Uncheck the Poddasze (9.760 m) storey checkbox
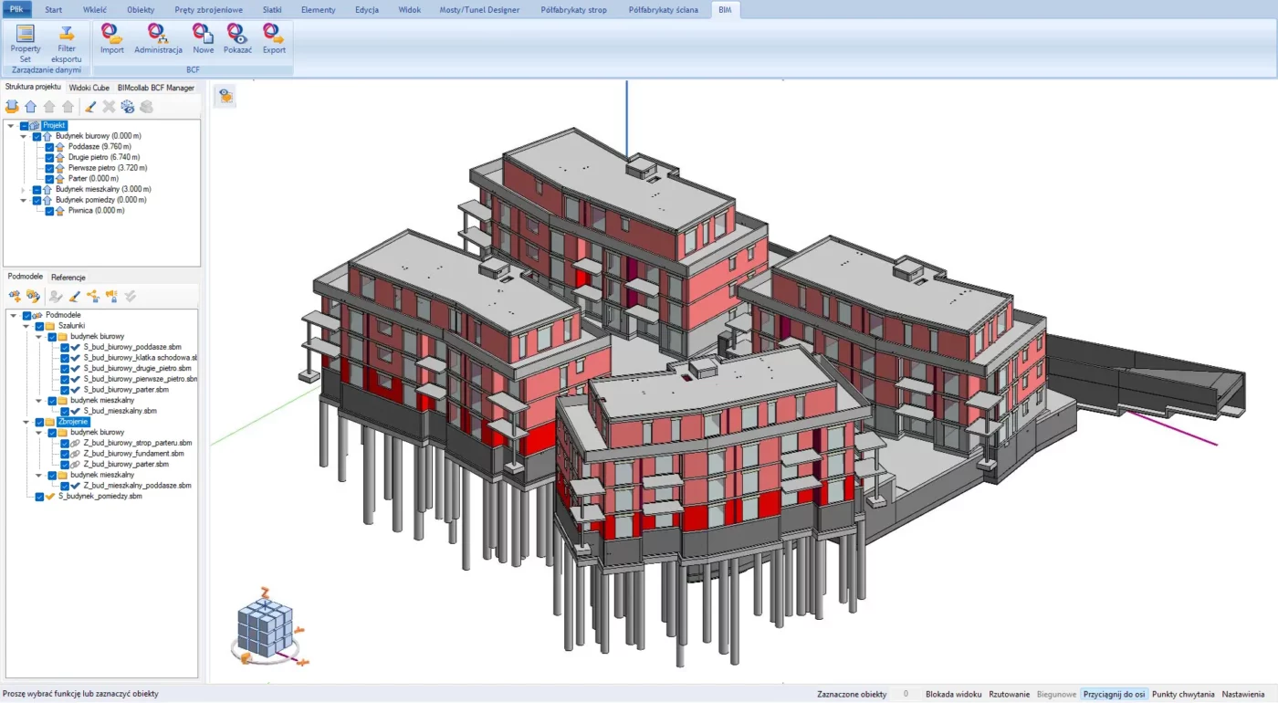This screenshot has height=703, width=1278. pyautogui.click(x=49, y=146)
